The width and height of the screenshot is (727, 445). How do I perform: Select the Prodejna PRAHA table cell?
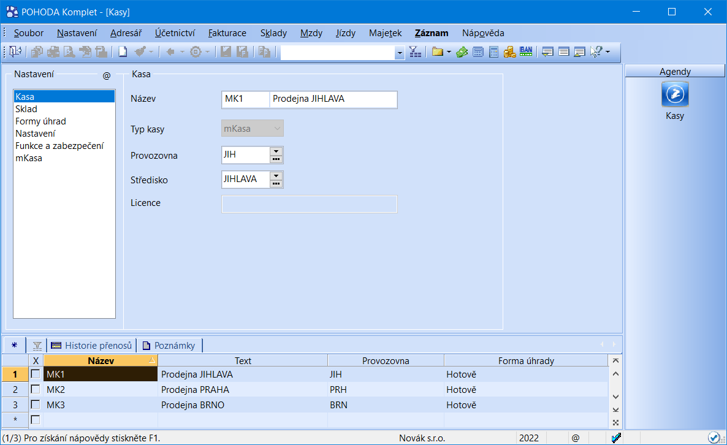tap(243, 389)
